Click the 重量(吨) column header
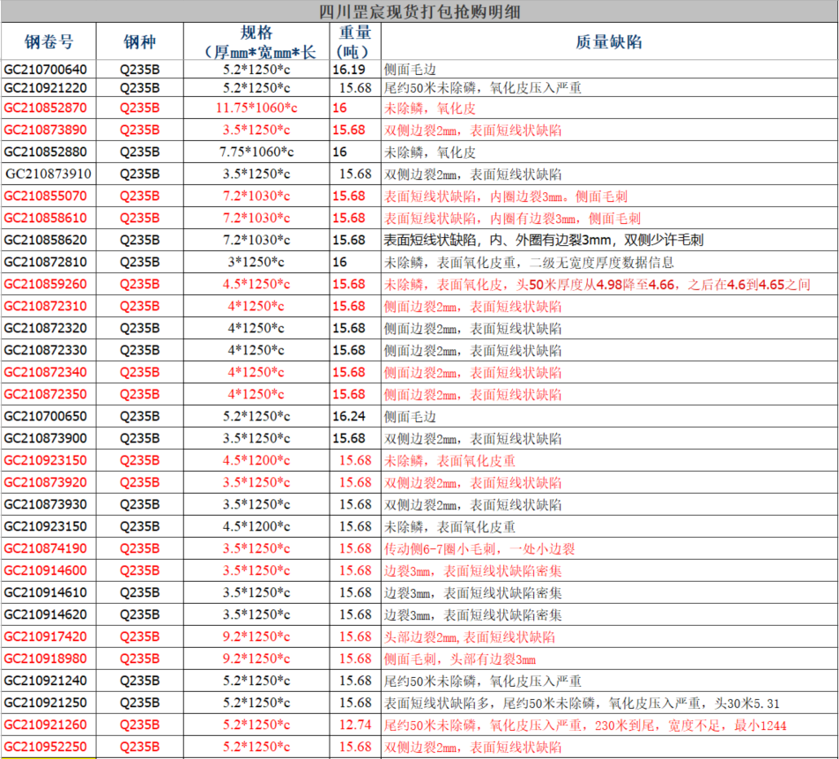 click(355, 41)
